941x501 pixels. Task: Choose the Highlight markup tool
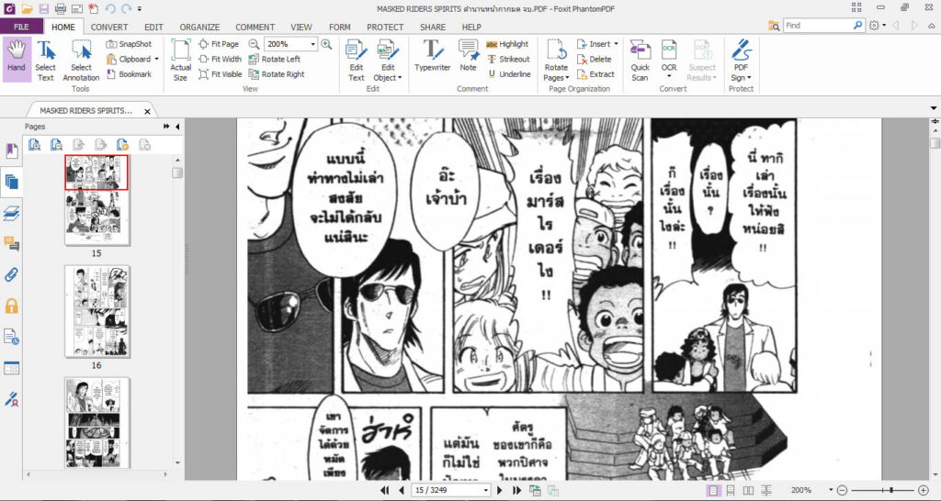(x=507, y=44)
